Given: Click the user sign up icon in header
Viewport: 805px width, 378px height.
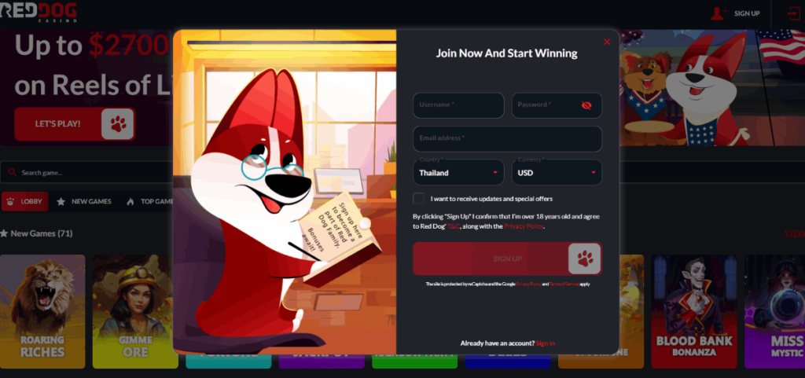Looking at the screenshot, I should tap(717, 13).
